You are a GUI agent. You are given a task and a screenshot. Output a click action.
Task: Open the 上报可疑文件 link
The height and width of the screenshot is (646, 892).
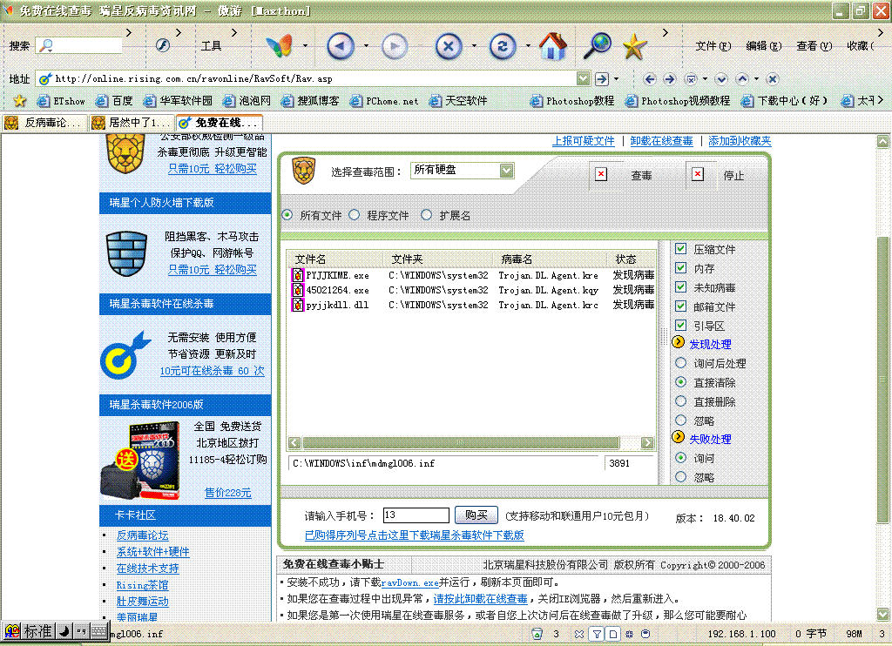(583, 141)
